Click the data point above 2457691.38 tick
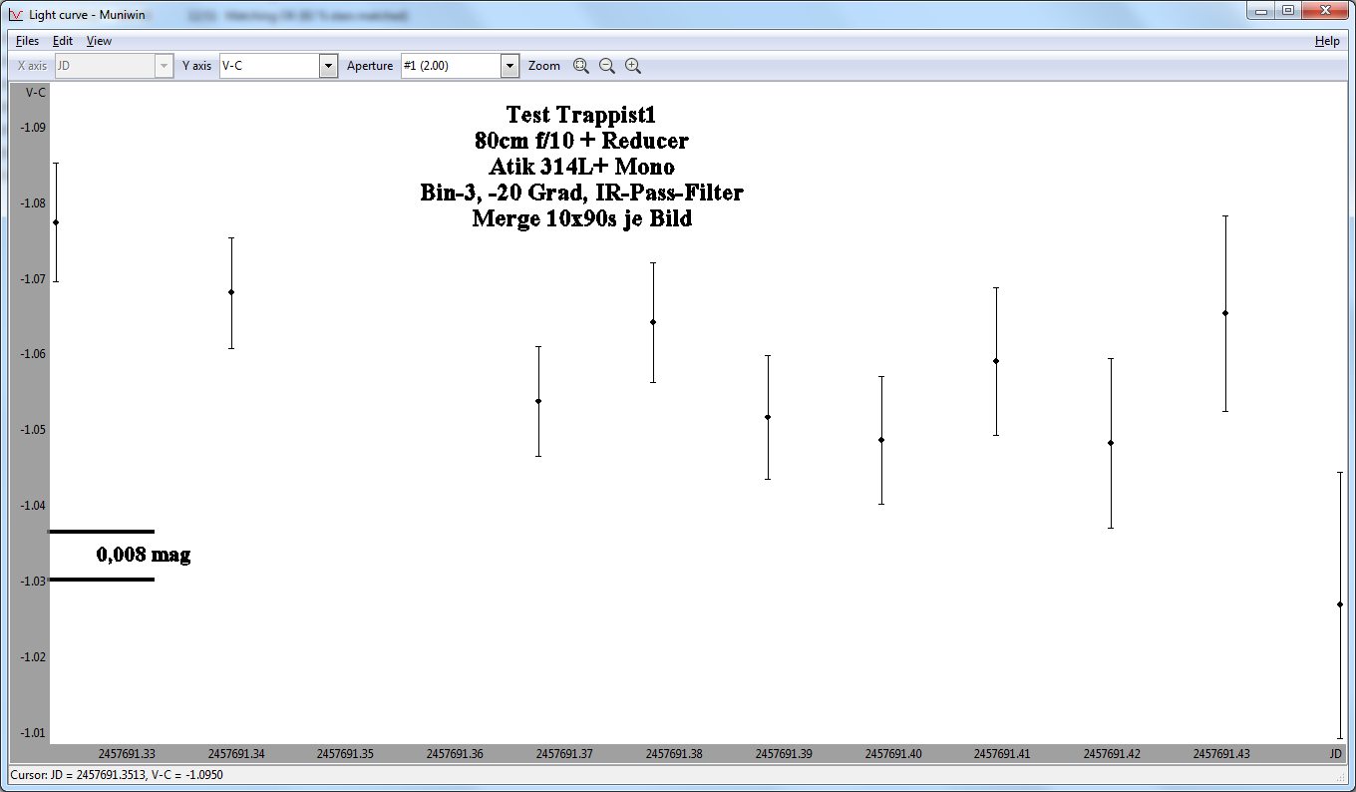 click(653, 322)
